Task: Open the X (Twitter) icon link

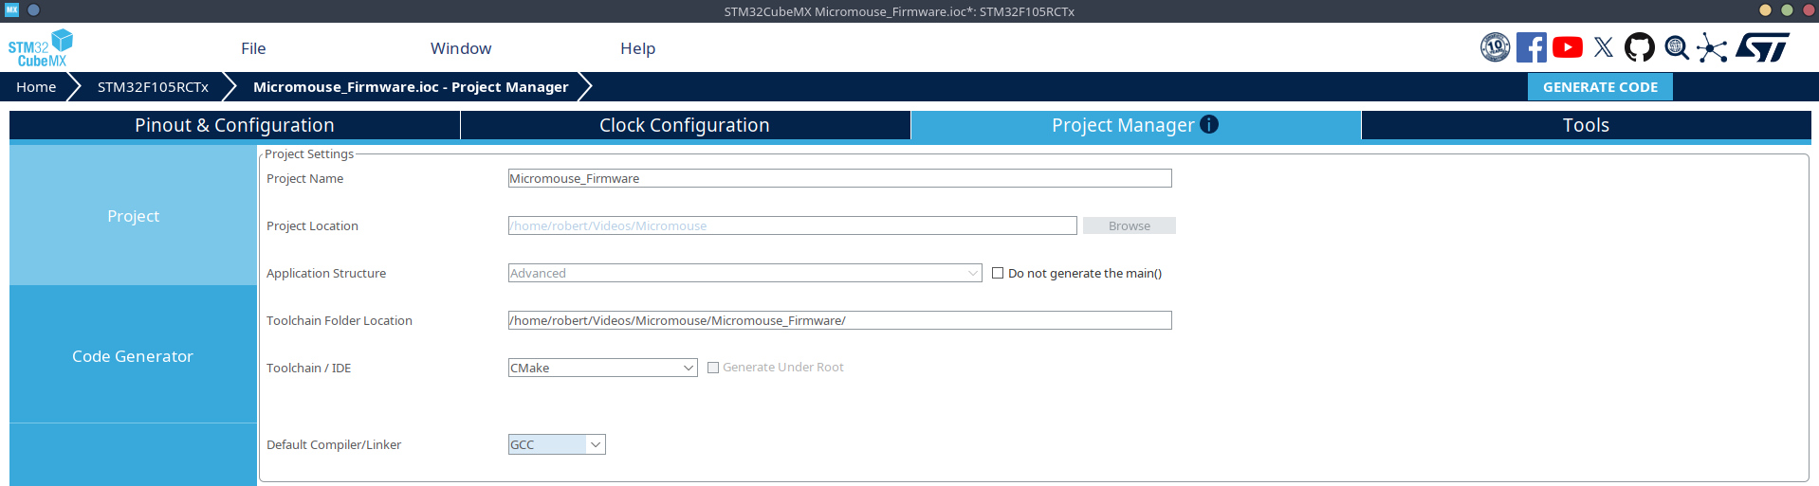Action: (1604, 47)
